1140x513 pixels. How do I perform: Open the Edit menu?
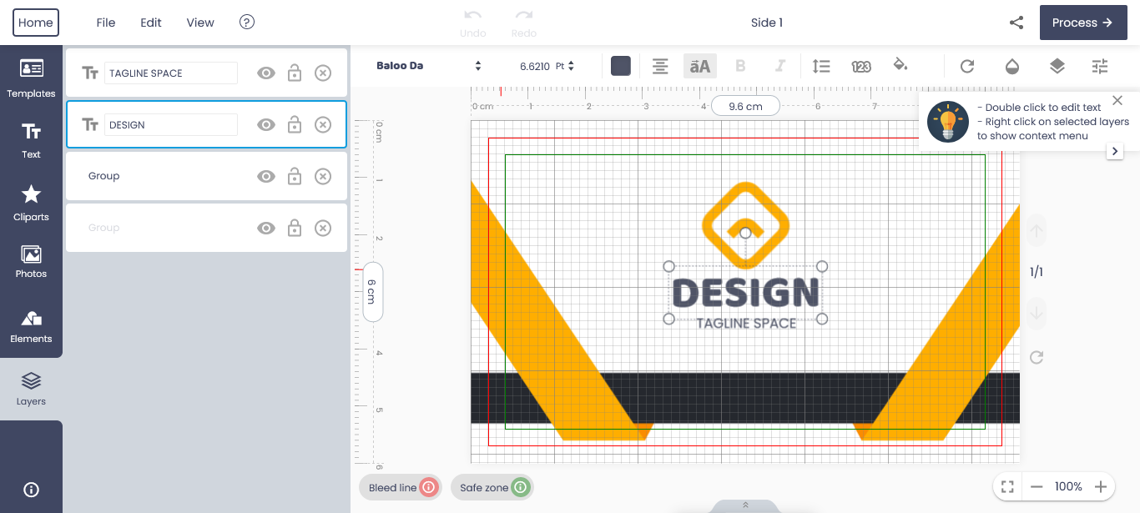[151, 23]
